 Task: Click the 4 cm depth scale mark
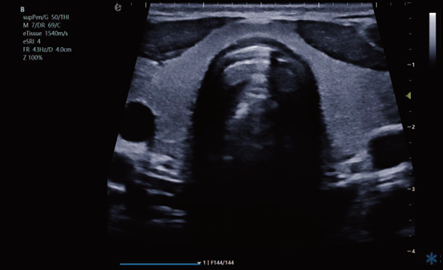(412, 251)
